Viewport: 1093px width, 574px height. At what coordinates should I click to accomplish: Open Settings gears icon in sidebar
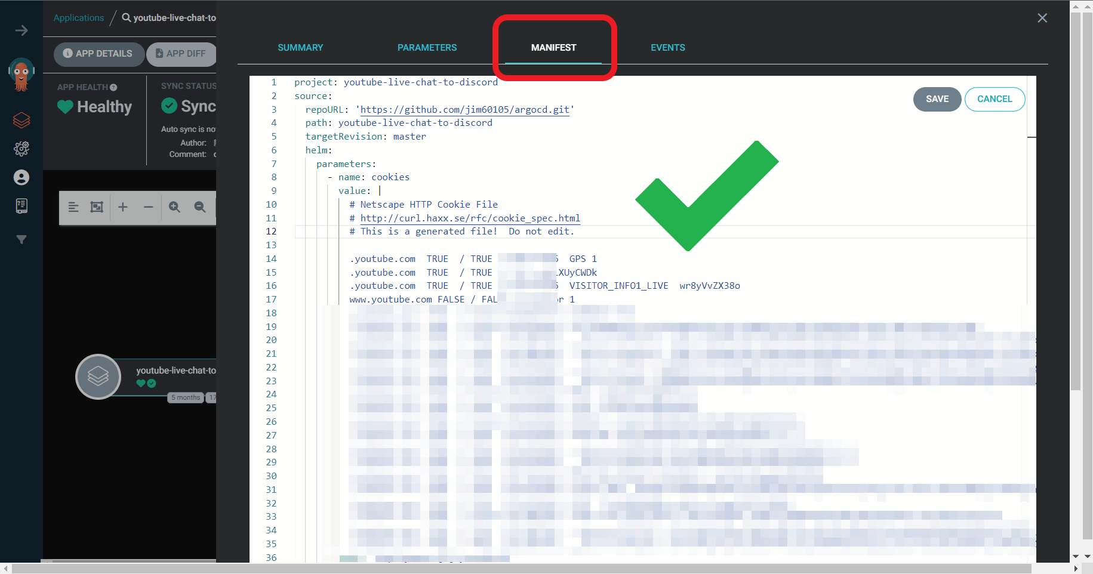(21, 149)
